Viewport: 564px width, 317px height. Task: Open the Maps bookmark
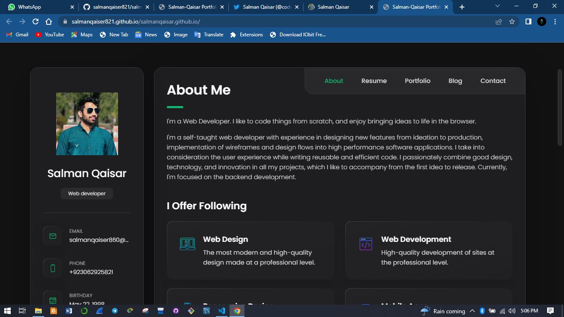82,35
